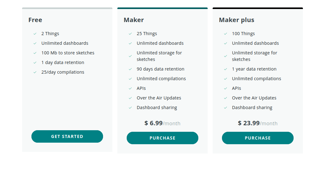
Task: Click 1 day data retention text
Action: click(63, 62)
